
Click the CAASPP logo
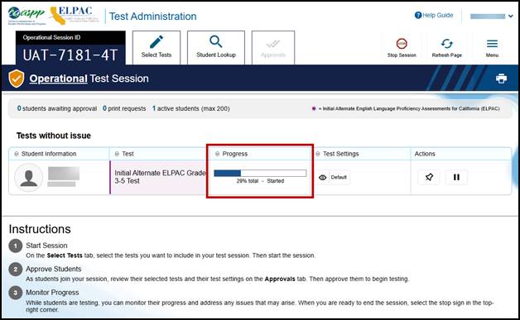point(26,15)
